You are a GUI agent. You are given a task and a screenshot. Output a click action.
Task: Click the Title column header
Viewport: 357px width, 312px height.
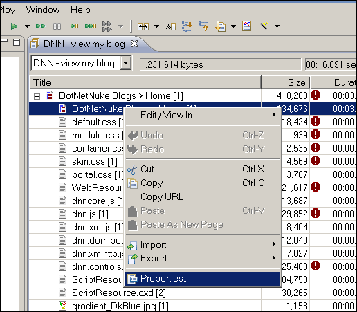pyautogui.click(x=145, y=82)
